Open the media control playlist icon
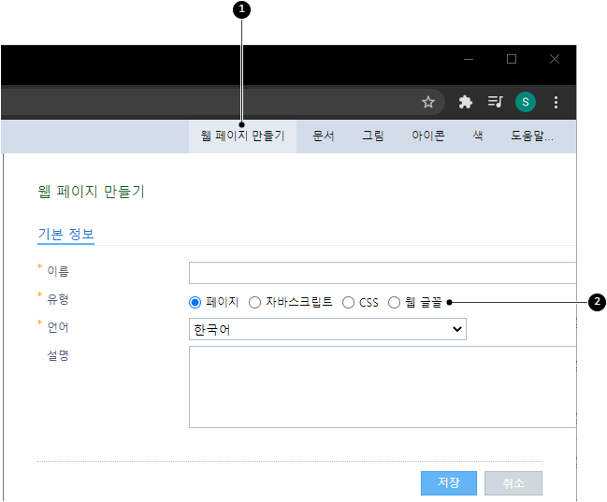This screenshot has height=502, width=607. (x=495, y=102)
